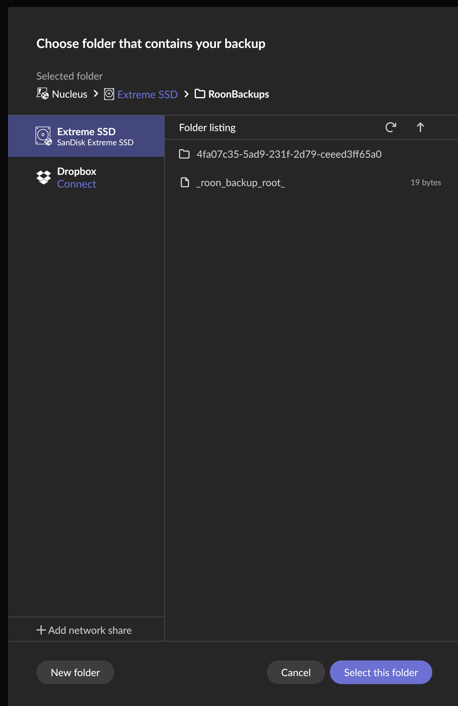This screenshot has width=458, height=706.
Task: Go up one folder level
Action: point(420,127)
